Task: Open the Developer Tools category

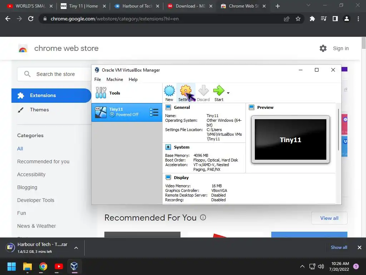Action: click(x=36, y=200)
